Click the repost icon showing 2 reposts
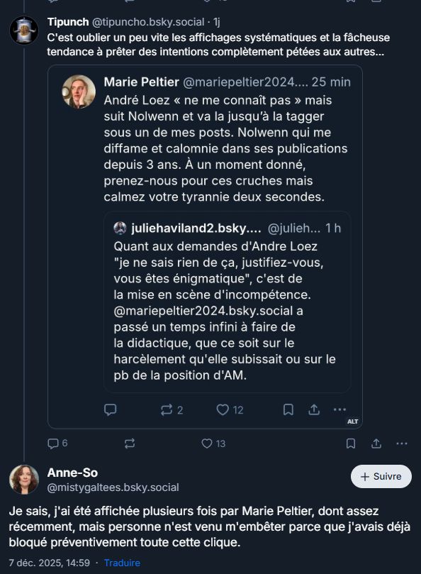This screenshot has height=574, width=421. pos(167,408)
